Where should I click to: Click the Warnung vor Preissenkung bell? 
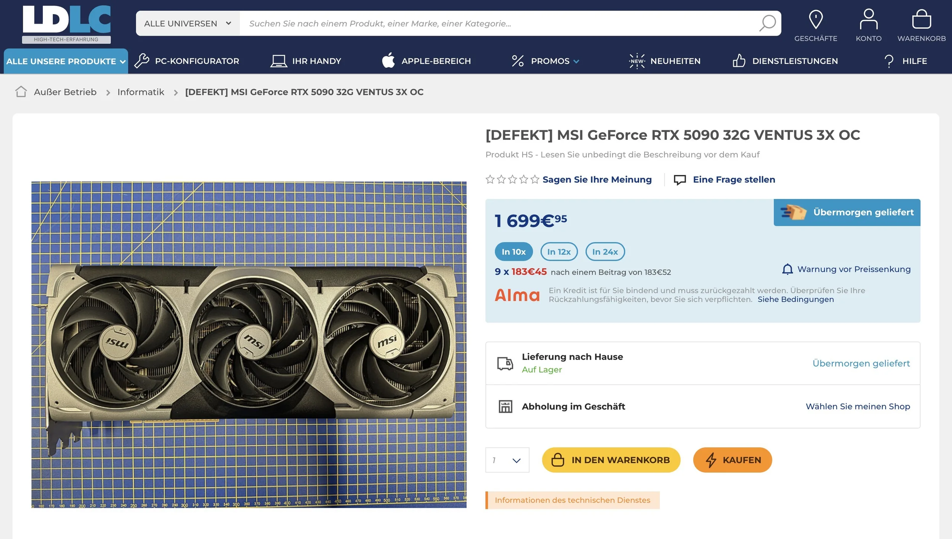(787, 269)
